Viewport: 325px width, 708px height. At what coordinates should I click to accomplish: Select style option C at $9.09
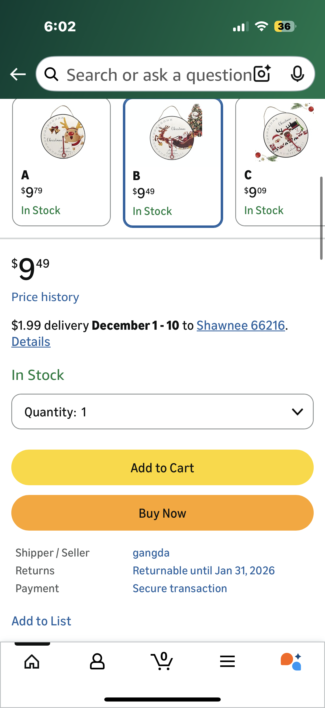(280, 162)
